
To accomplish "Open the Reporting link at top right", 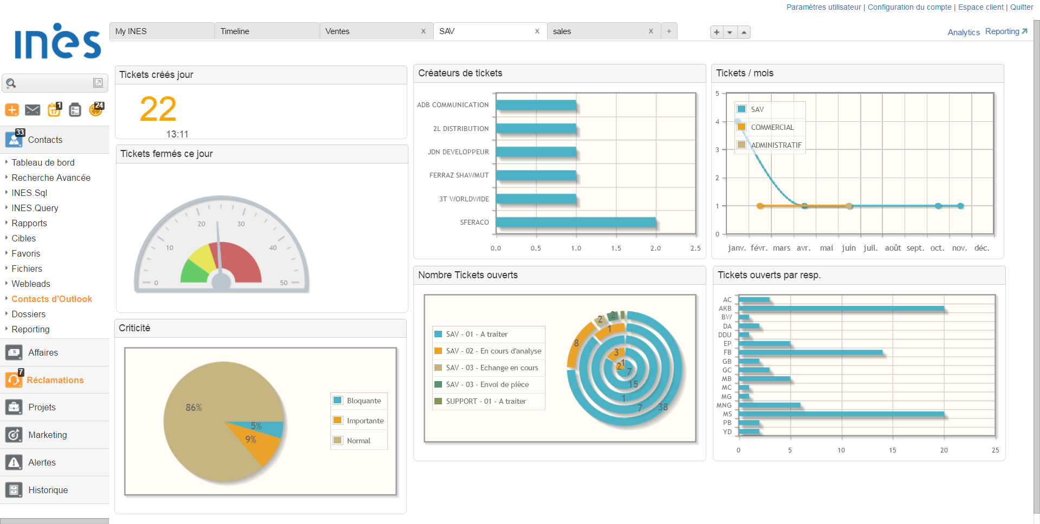I will [x=1002, y=31].
